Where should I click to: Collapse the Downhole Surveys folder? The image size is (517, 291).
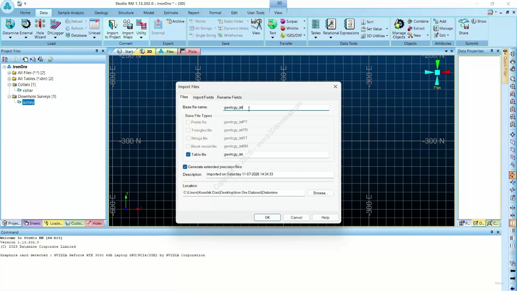pyautogui.click(x=9, y=97)
